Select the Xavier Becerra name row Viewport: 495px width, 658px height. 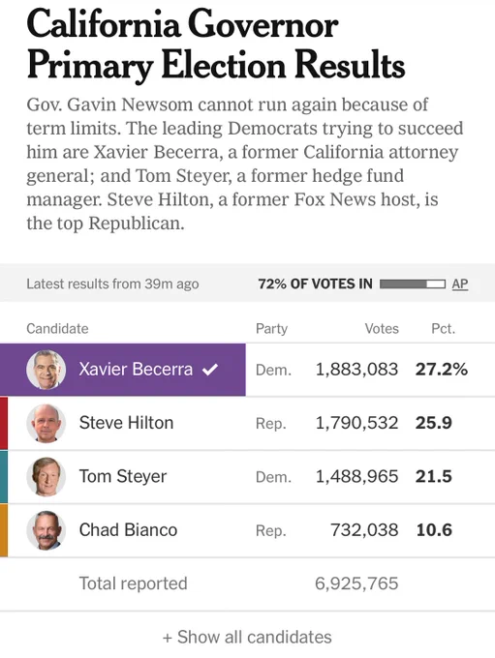123,370
